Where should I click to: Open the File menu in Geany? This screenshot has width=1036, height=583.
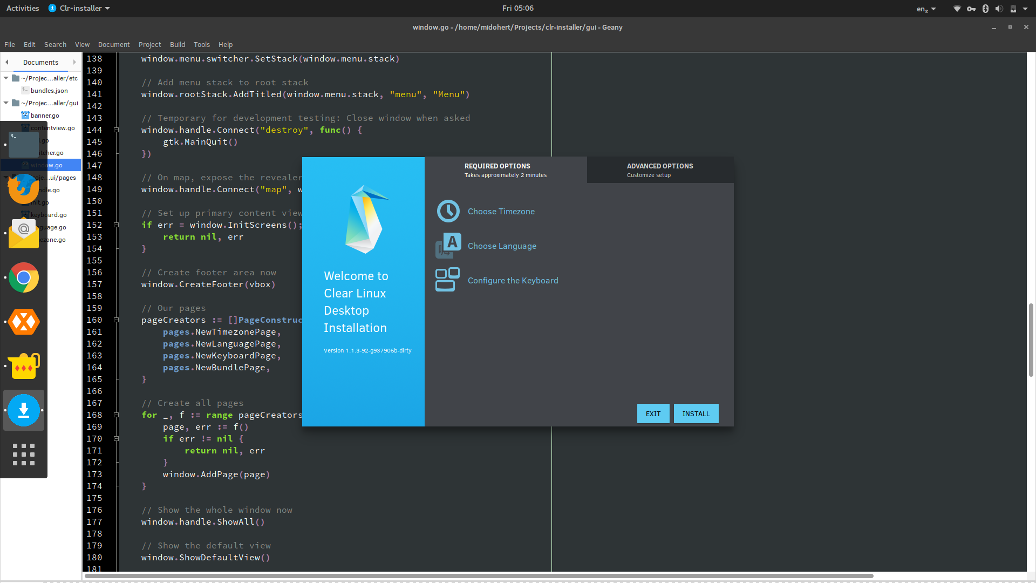click(10, 44)
